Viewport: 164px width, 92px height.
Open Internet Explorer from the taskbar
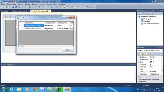(x=11, y=89)
